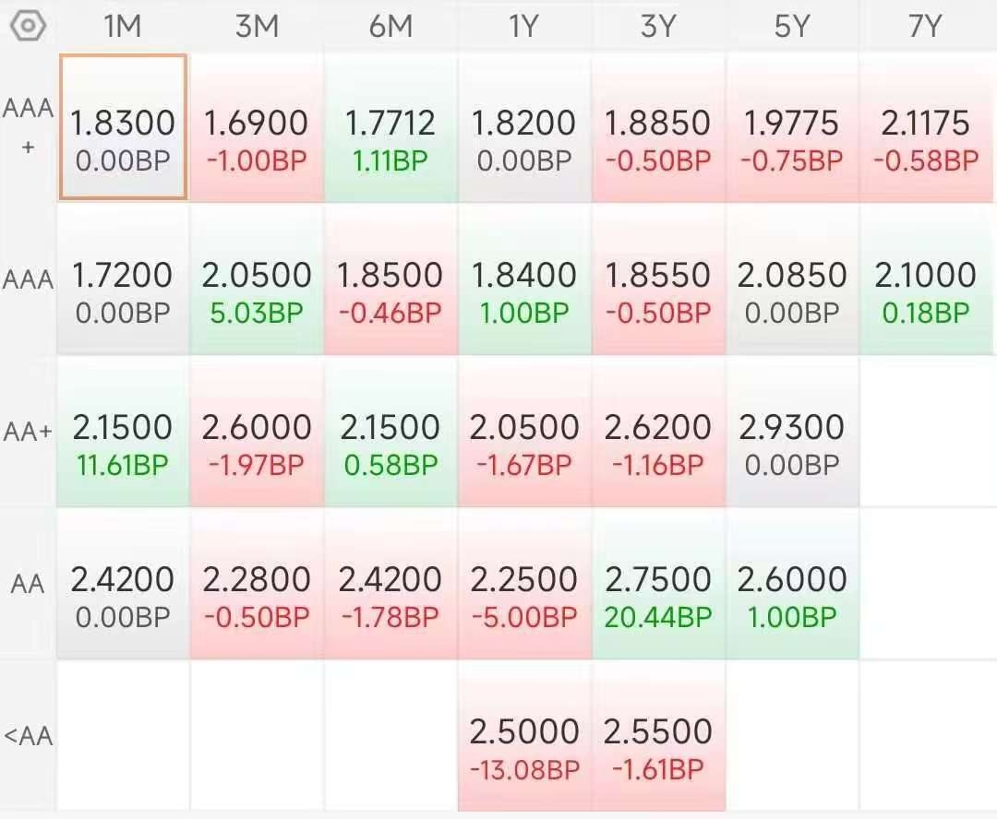Open <AA 1Y cell with -13.08BP

(x=524, y=736)
